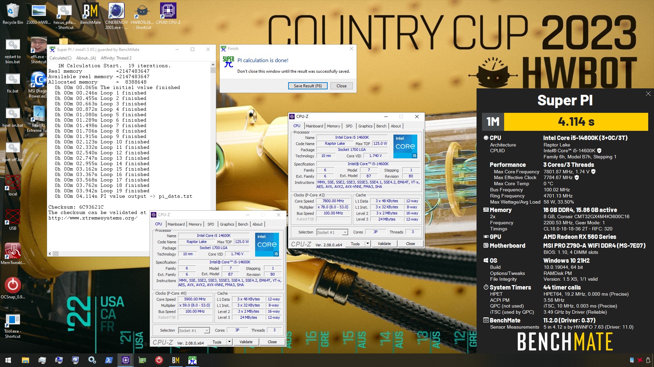Viewport: 654px width, 367px height.
Task: Click Core Speed 5900.00 MHz field
Action: [195, 299]
